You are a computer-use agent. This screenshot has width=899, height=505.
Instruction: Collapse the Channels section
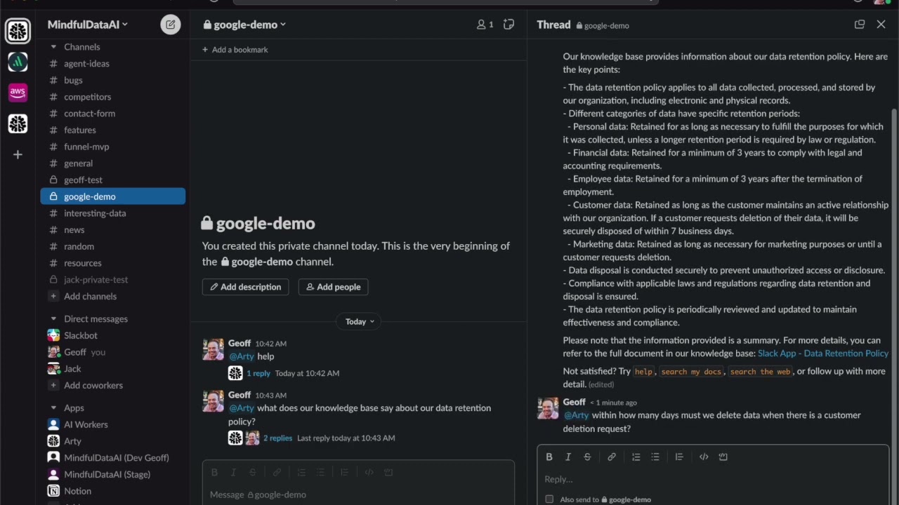[53, 47]
